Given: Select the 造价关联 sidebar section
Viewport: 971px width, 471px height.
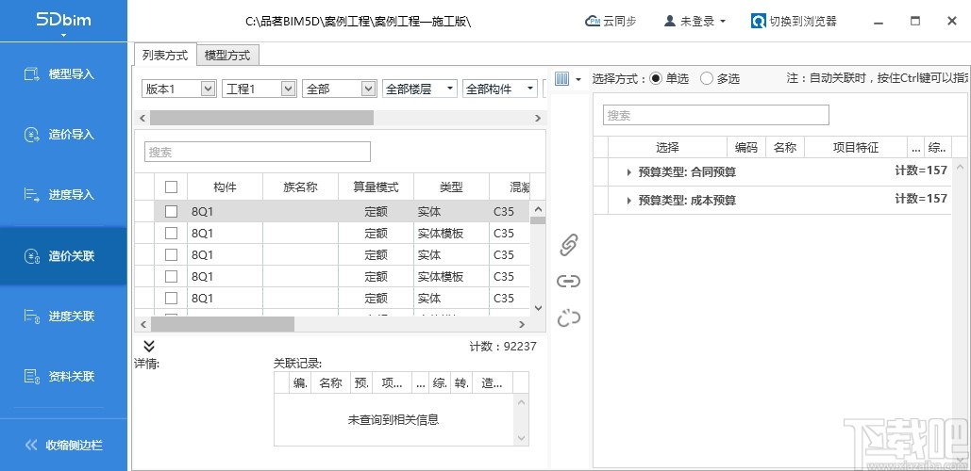Looking at the screenshot, I should tap(63, 256).
